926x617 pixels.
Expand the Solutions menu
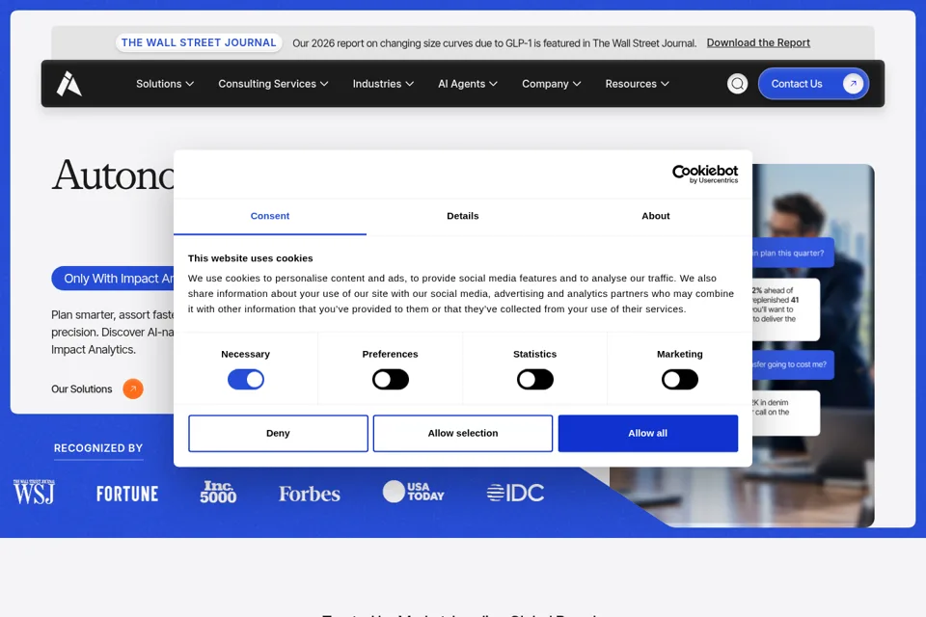(x=165, y=84)
